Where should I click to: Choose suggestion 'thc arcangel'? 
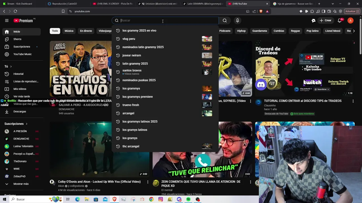165,146
